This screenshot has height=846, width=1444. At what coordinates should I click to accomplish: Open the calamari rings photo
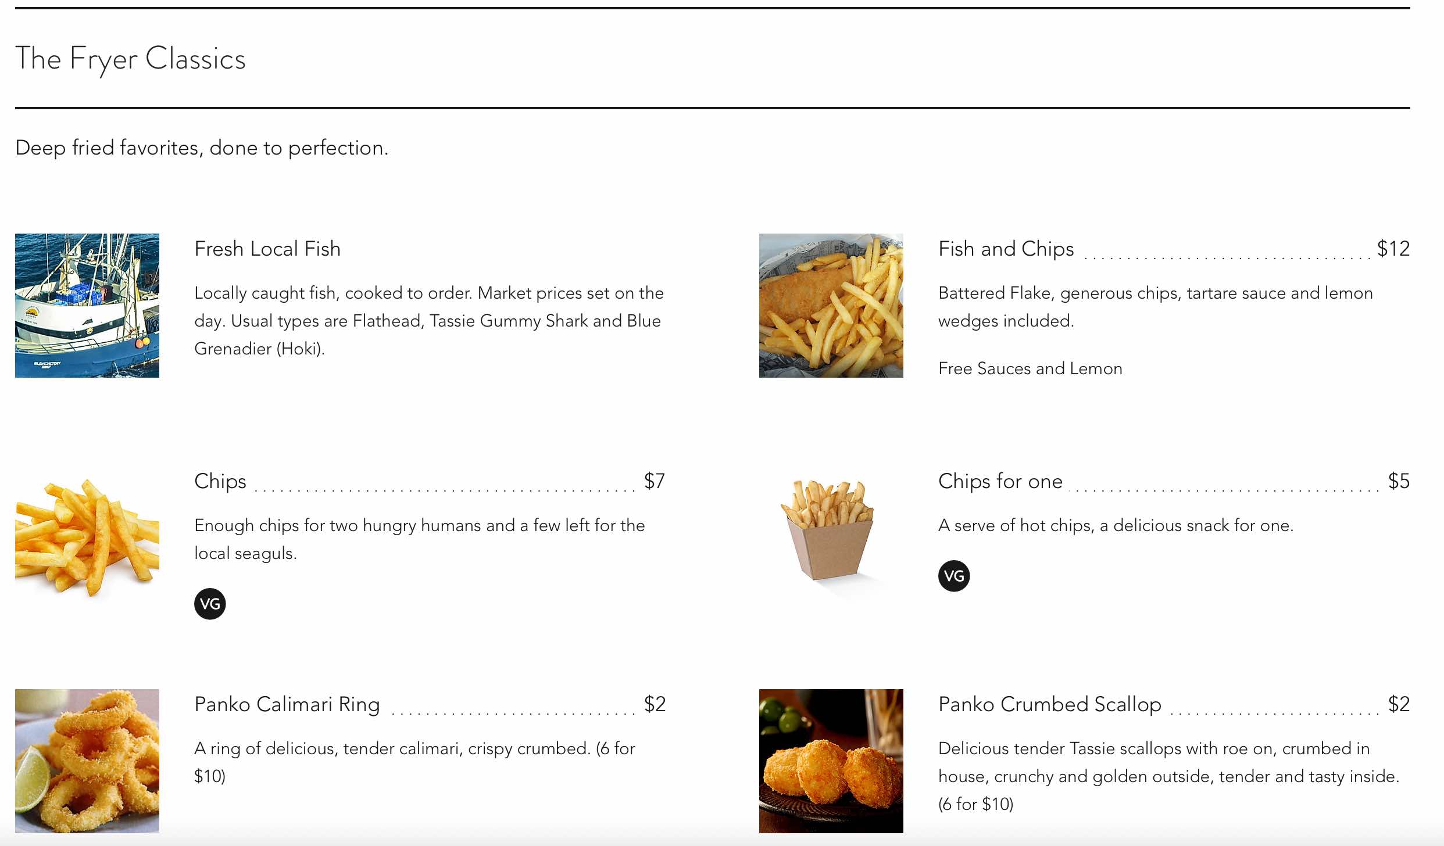pos(87,761)
